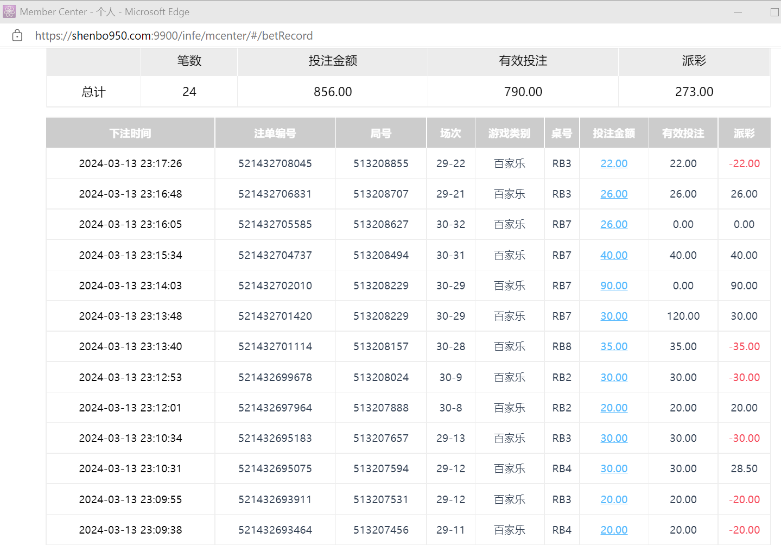This screenshot has height=545, width=781.
Task: Click the 游戏类别 column header
Action: coord(509,133)
